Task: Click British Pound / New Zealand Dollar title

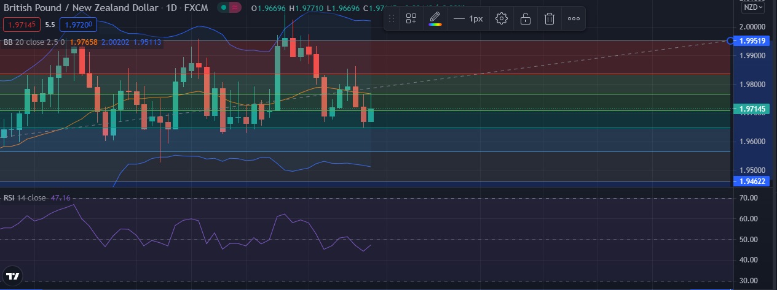Action: 82,8
